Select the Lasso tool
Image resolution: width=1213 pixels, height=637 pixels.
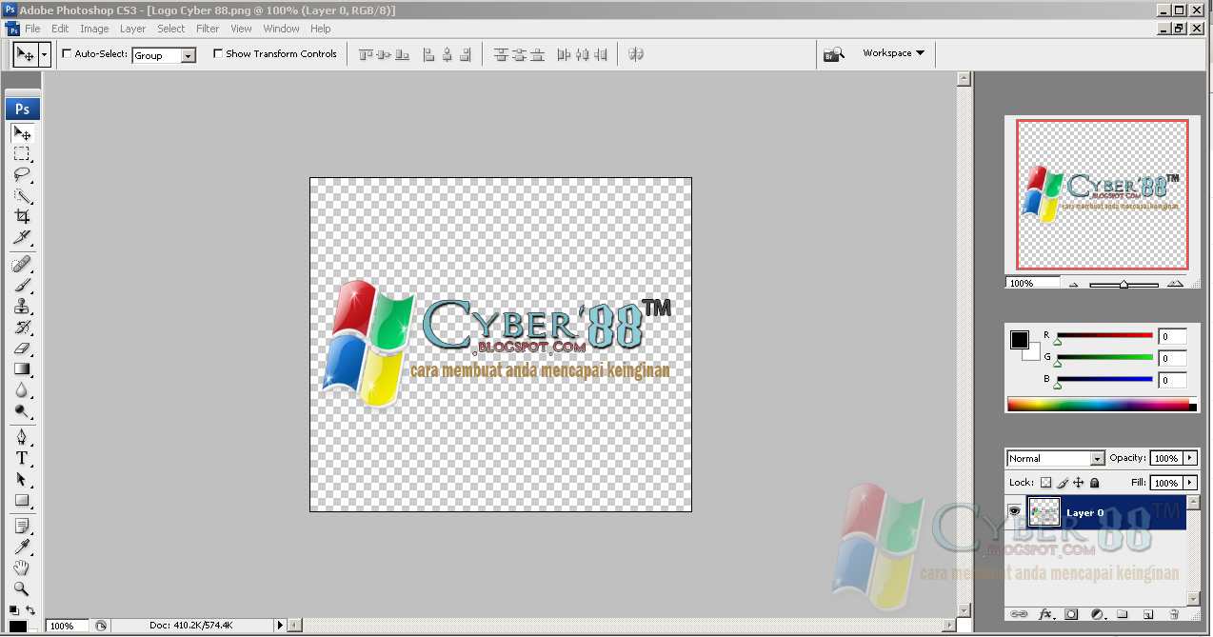tap(22, 174)
